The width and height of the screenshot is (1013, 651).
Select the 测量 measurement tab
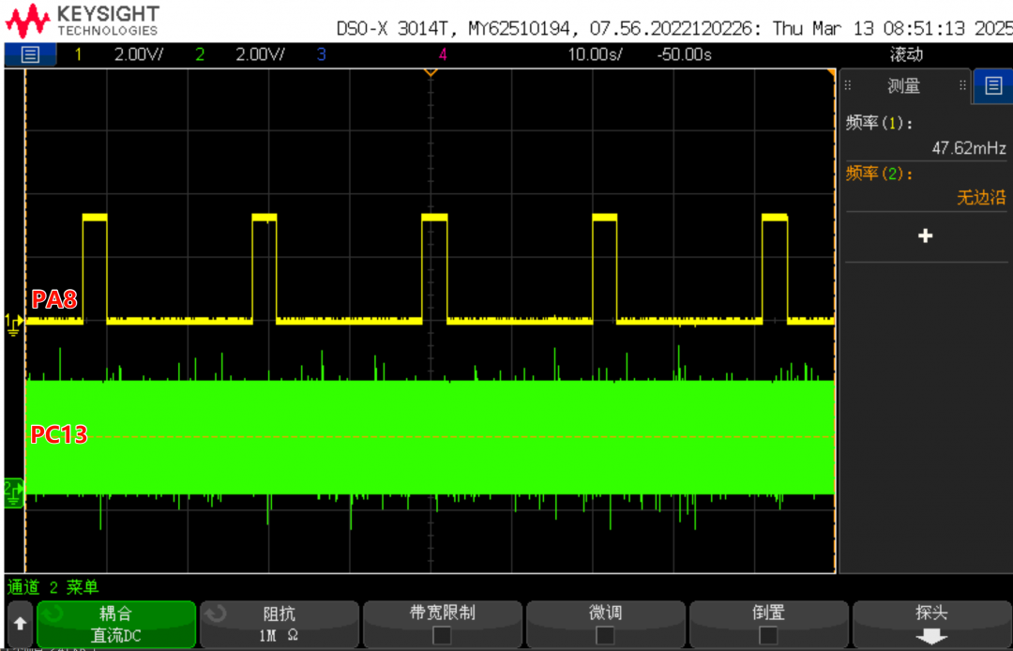pyautogui.click(x=903, y=86)
